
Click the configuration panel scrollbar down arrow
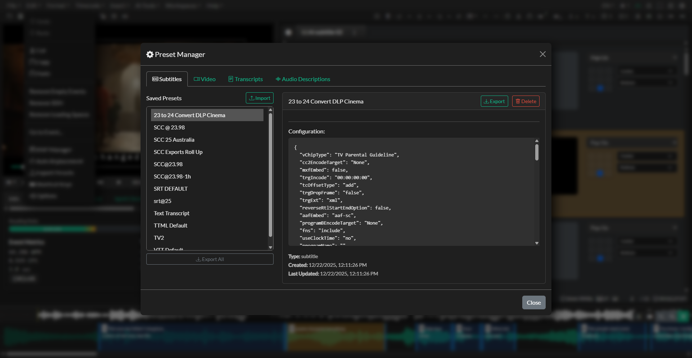point(536,243)
